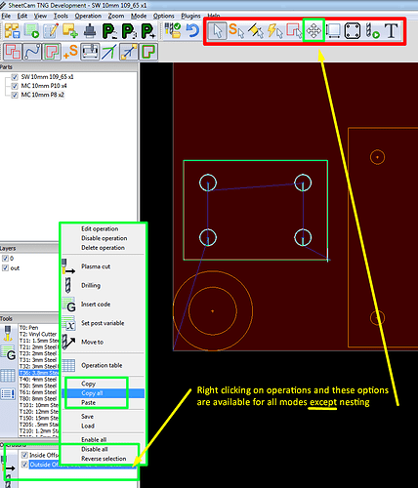Click the undo arrow icon

pyautogui.click(x=192, y=30)
